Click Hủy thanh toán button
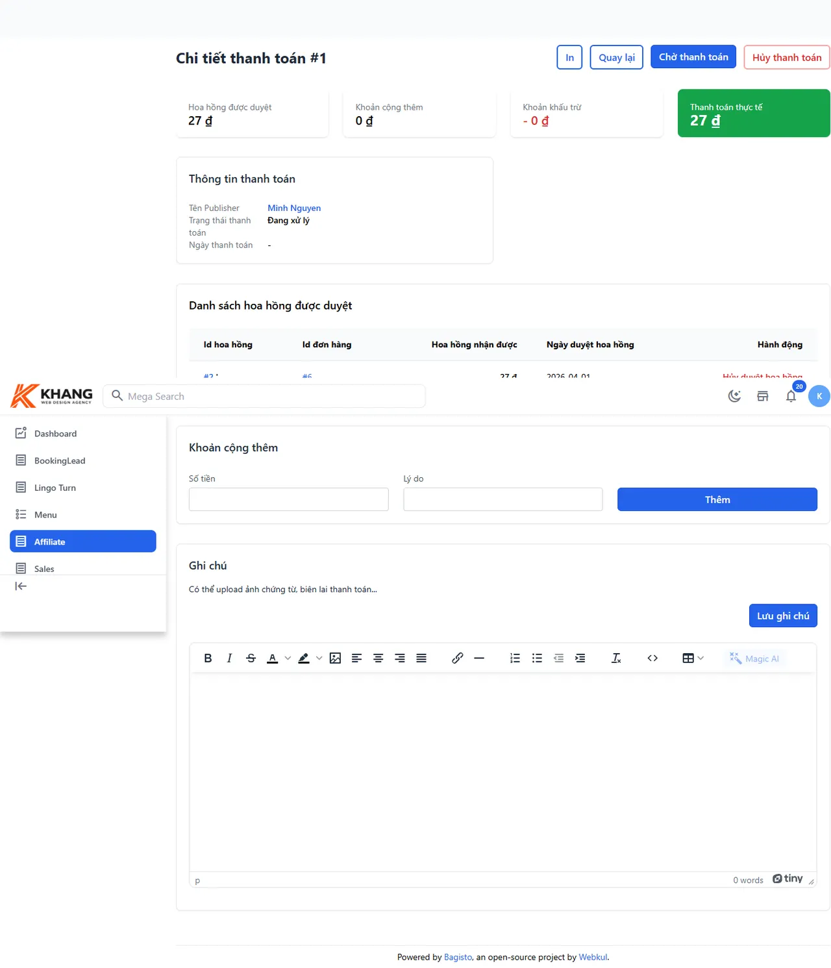Viewport: 831px width, 968px height. click(x=787, y=57)
